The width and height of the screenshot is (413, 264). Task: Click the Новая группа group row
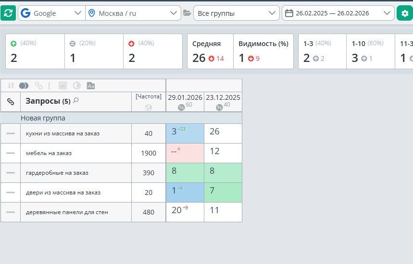tap(121, 118)
